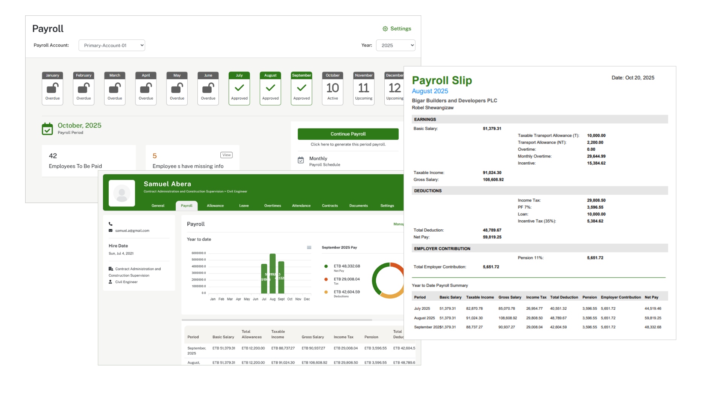Select the November 11 Upcoming period card
722x406 pixels.
[364, 89]
